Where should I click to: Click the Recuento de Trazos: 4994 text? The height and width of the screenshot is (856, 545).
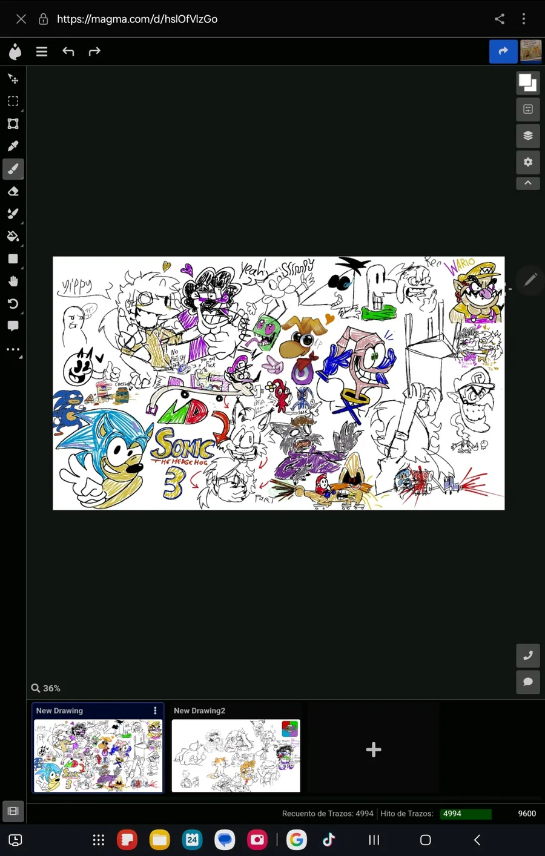pos(328,814)
